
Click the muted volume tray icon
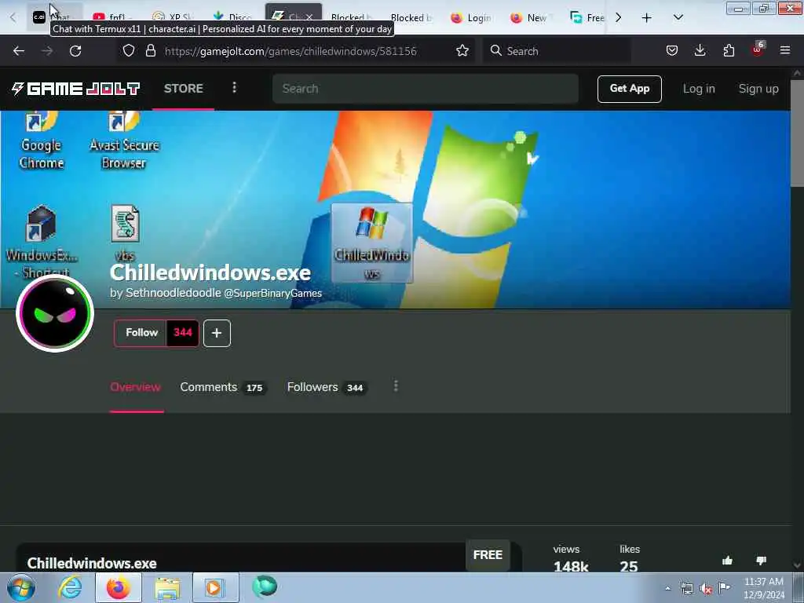pos(706,589)
